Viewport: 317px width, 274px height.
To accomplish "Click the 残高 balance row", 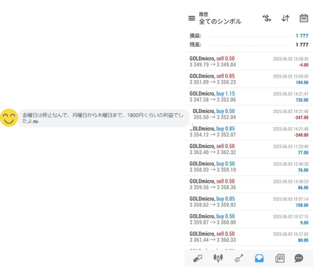I will [x=249, y=44].
